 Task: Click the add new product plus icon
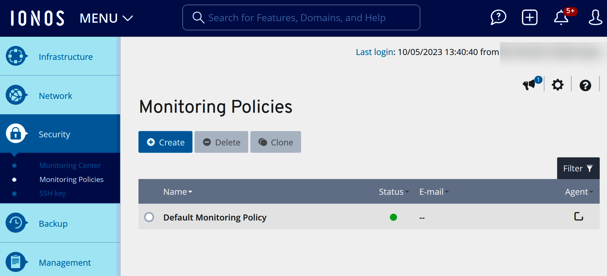[530, 17]
